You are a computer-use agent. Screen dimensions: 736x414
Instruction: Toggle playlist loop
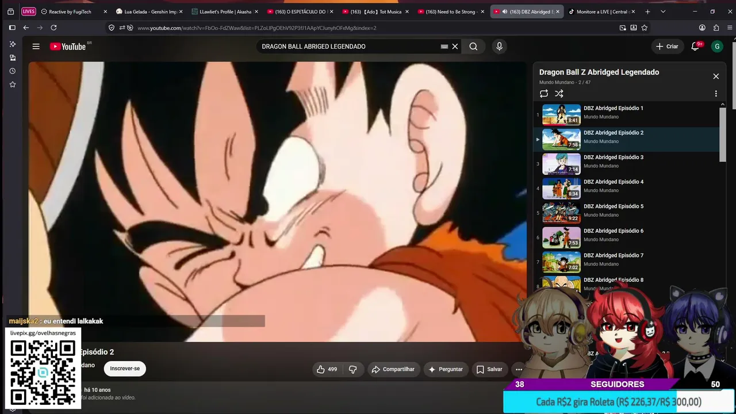(544, 94)
